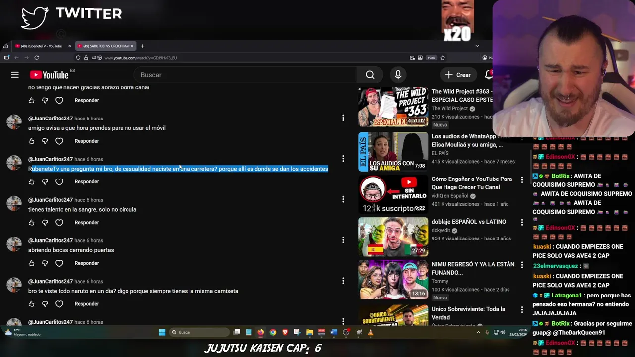Start voice search with microphone icon
Screen dimensions: 635x357
pyautogui.click(x=398, y=75)
